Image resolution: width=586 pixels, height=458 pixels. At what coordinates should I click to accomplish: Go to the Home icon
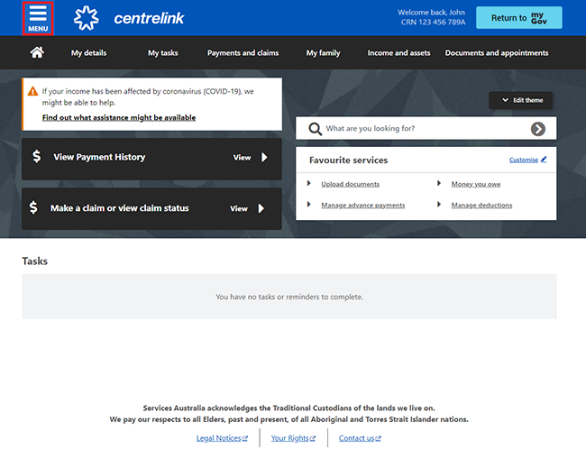tap(37, 53)
